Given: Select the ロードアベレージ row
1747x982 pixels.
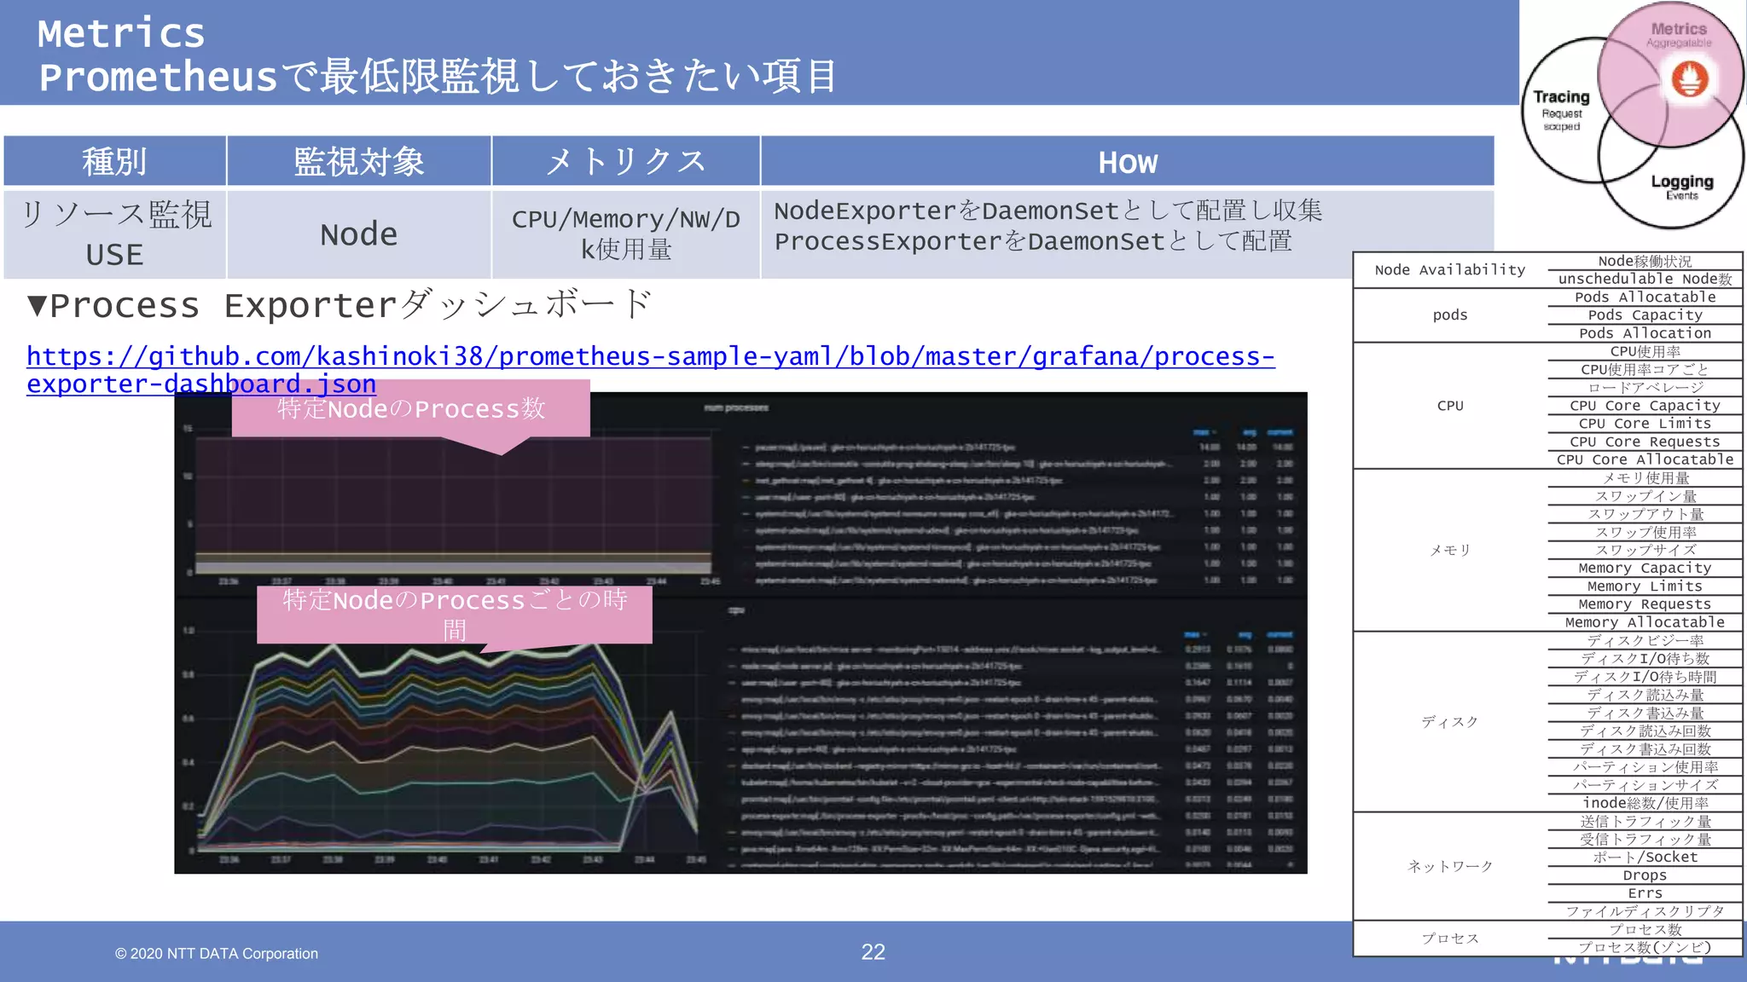Looking at the screenshot, I should 1645,388.
